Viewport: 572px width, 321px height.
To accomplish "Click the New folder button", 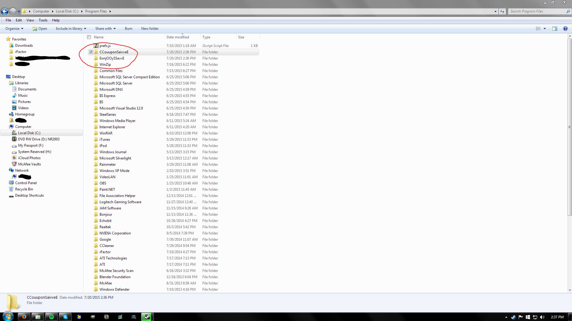I will [150, 29].
